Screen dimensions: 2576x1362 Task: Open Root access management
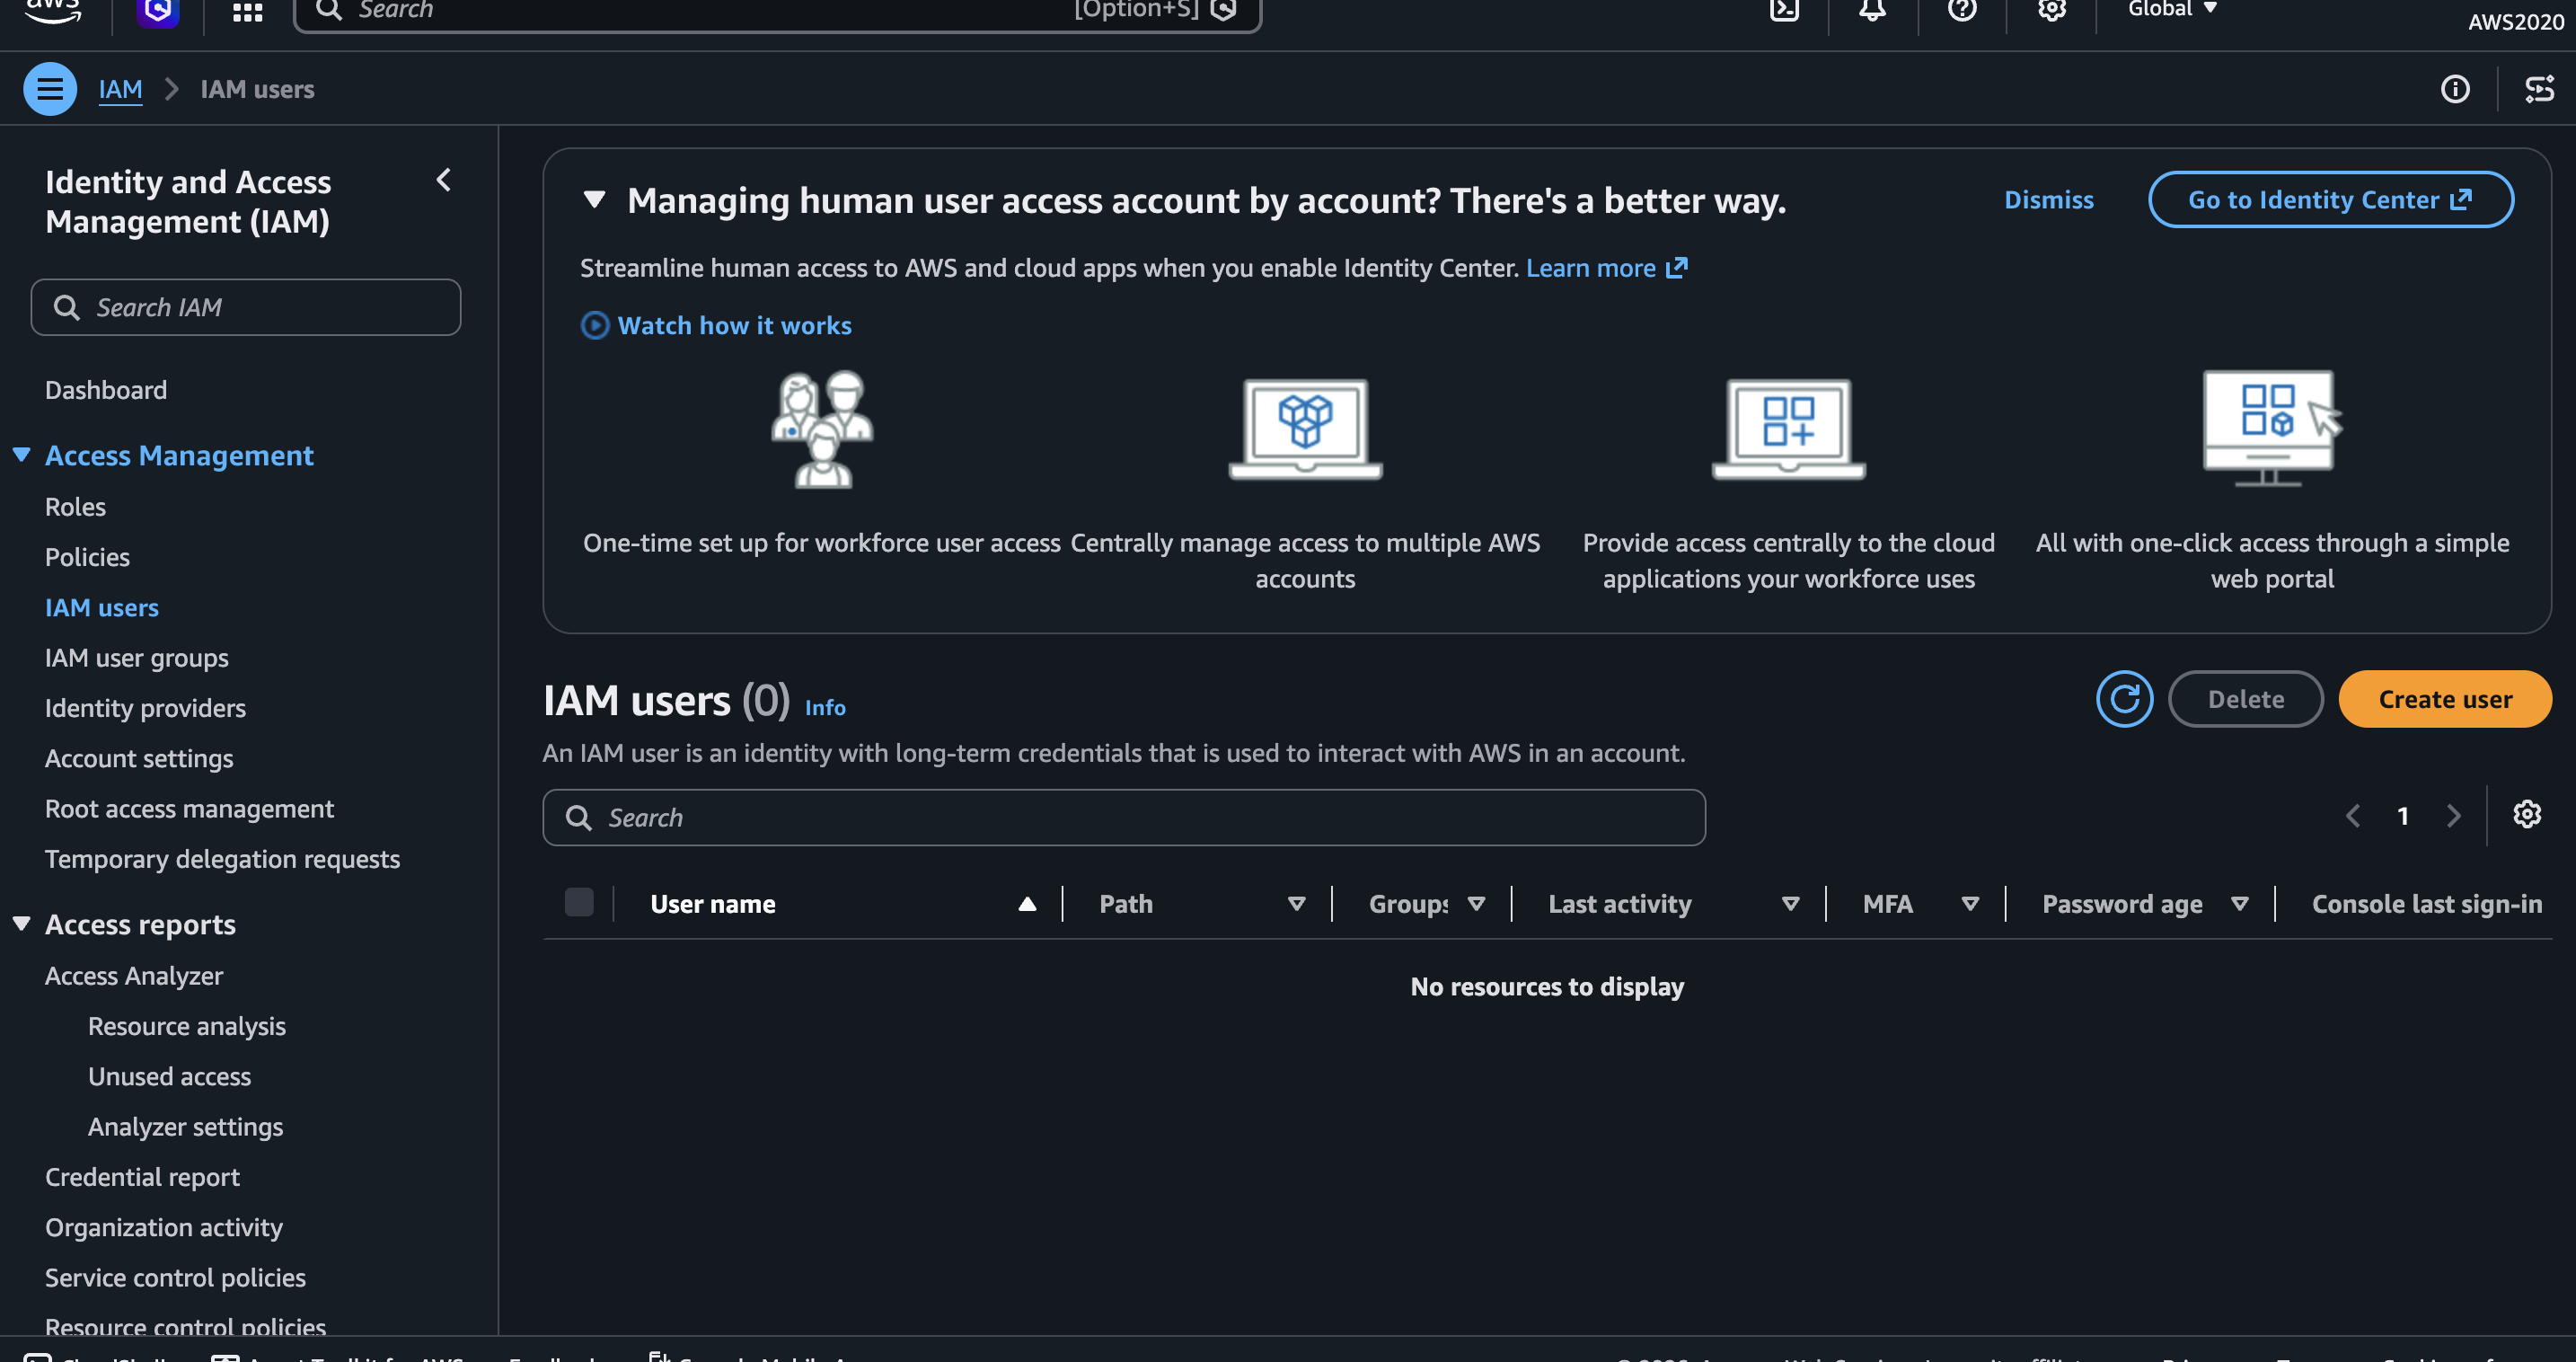189,808
